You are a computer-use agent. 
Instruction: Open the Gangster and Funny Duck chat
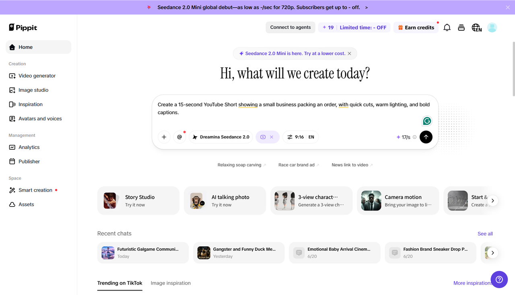(x=239, y=253)
